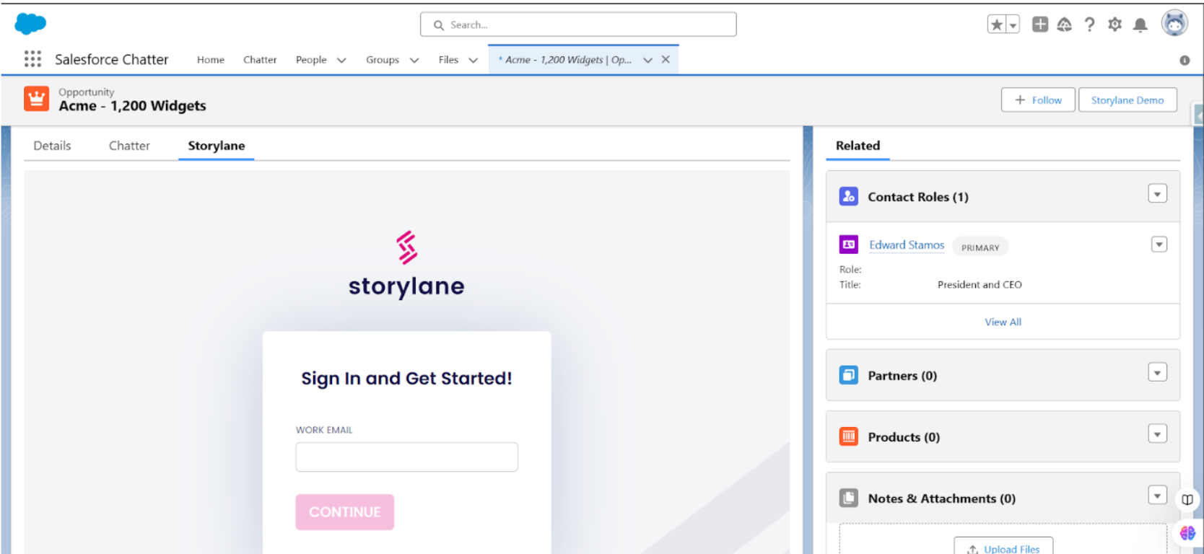
Task: Open the Global Actions plus icon
Action: pos(1039,25)
